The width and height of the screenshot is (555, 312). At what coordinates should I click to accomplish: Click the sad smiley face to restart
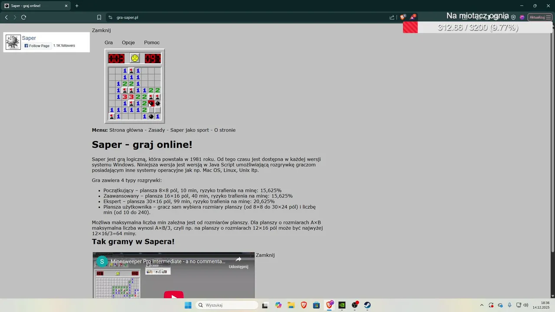coord(135,58)
